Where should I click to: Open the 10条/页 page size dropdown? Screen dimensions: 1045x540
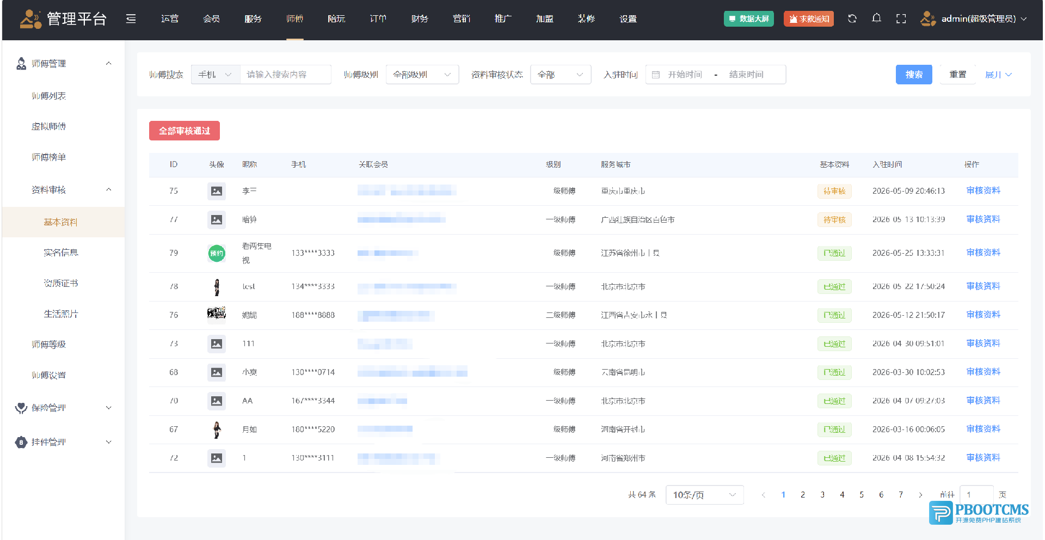click(x=705, y=495)
